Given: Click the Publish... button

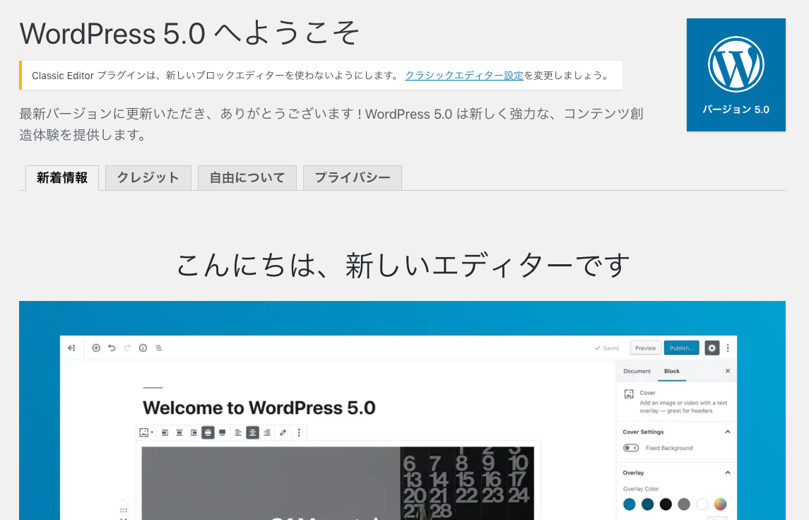Looking at the screenshot, I should 681,348.
